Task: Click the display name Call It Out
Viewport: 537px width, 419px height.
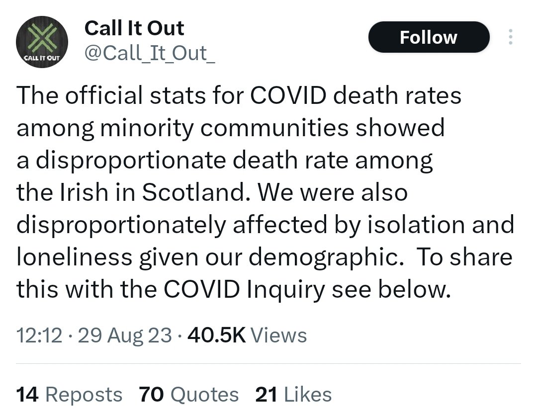Action: point(134,28)
